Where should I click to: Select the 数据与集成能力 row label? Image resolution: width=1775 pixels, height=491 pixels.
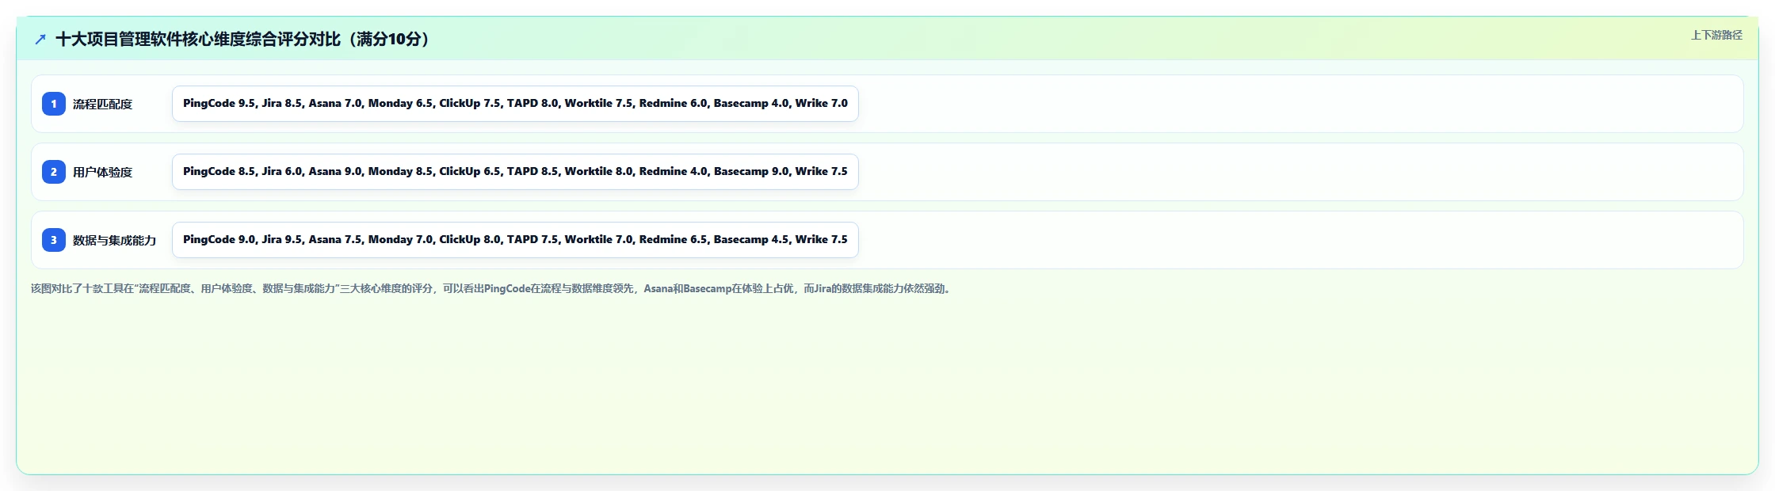point(114,240)
